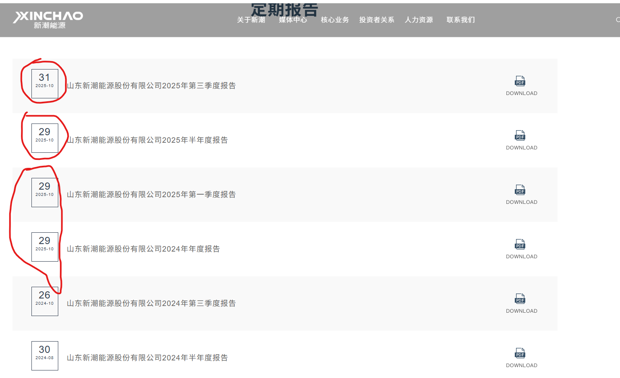Click date box beside 2025年第一季度报告
This screenshot has width=620, height=378.
point(45,193)
